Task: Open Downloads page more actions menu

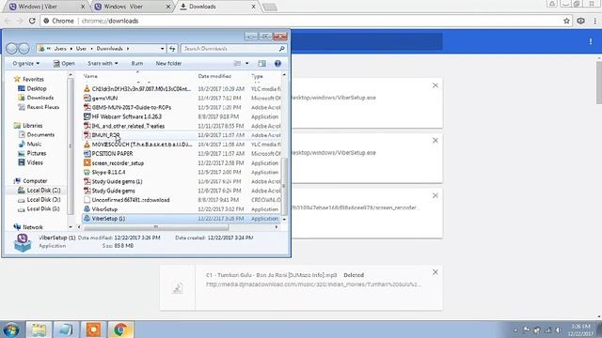Action: pyautogui.click(x=591, y=41)
